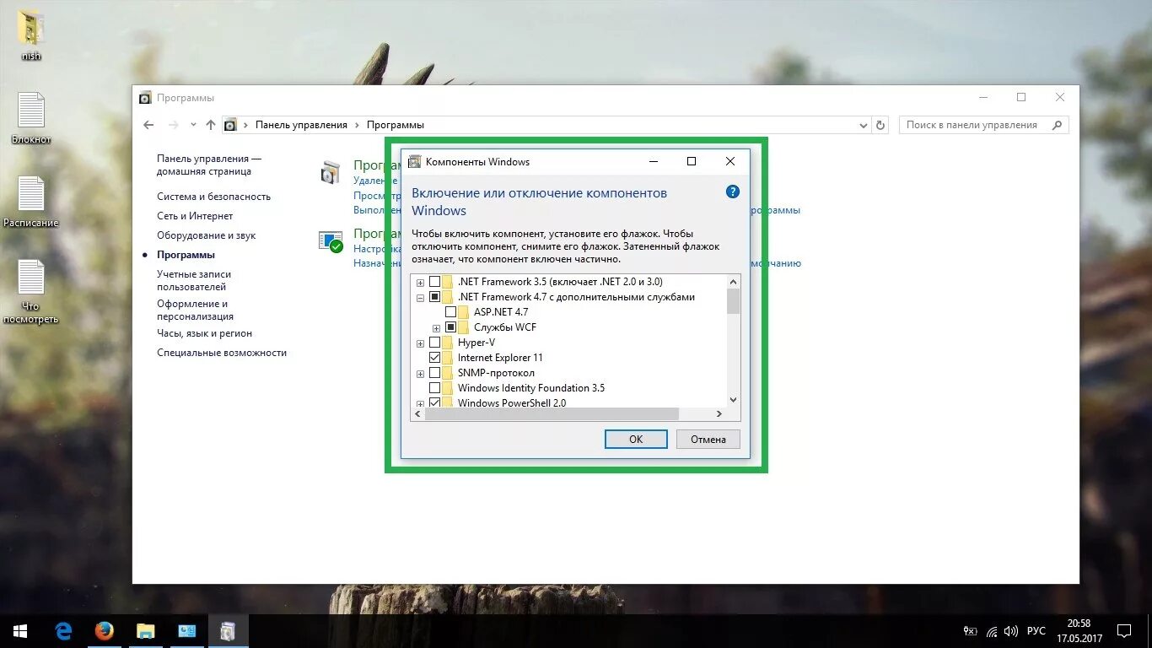Enable the Hyper-V checkbox
Screen dimensions: 1152x648
[435, 343]
